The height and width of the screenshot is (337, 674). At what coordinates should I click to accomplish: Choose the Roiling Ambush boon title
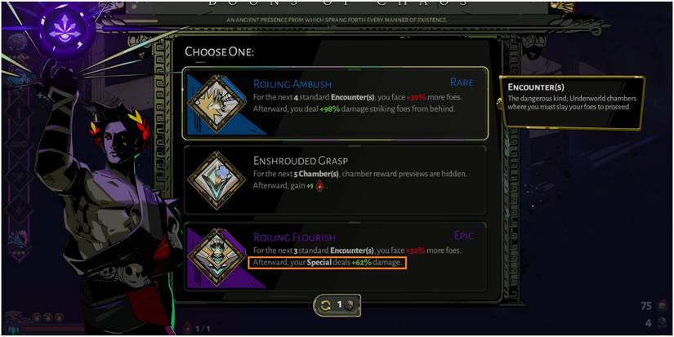(x=292, y=84)
